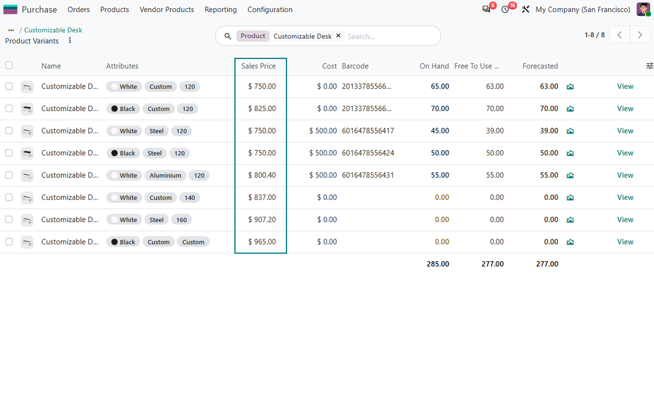Sort by the Sales Price column header
654x393 pixels.
[x=258, y=66]
